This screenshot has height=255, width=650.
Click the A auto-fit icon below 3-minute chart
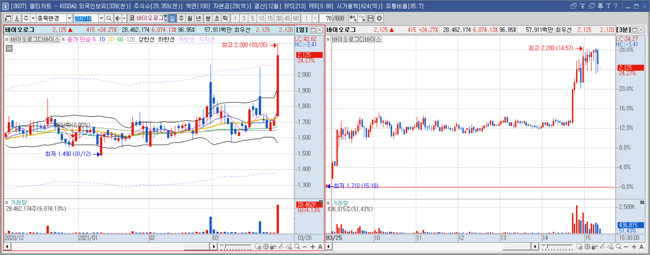click(x=642, y=247)
